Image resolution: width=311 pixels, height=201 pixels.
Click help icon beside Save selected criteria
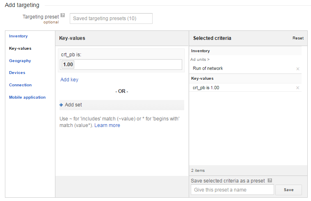coord(270,180)
